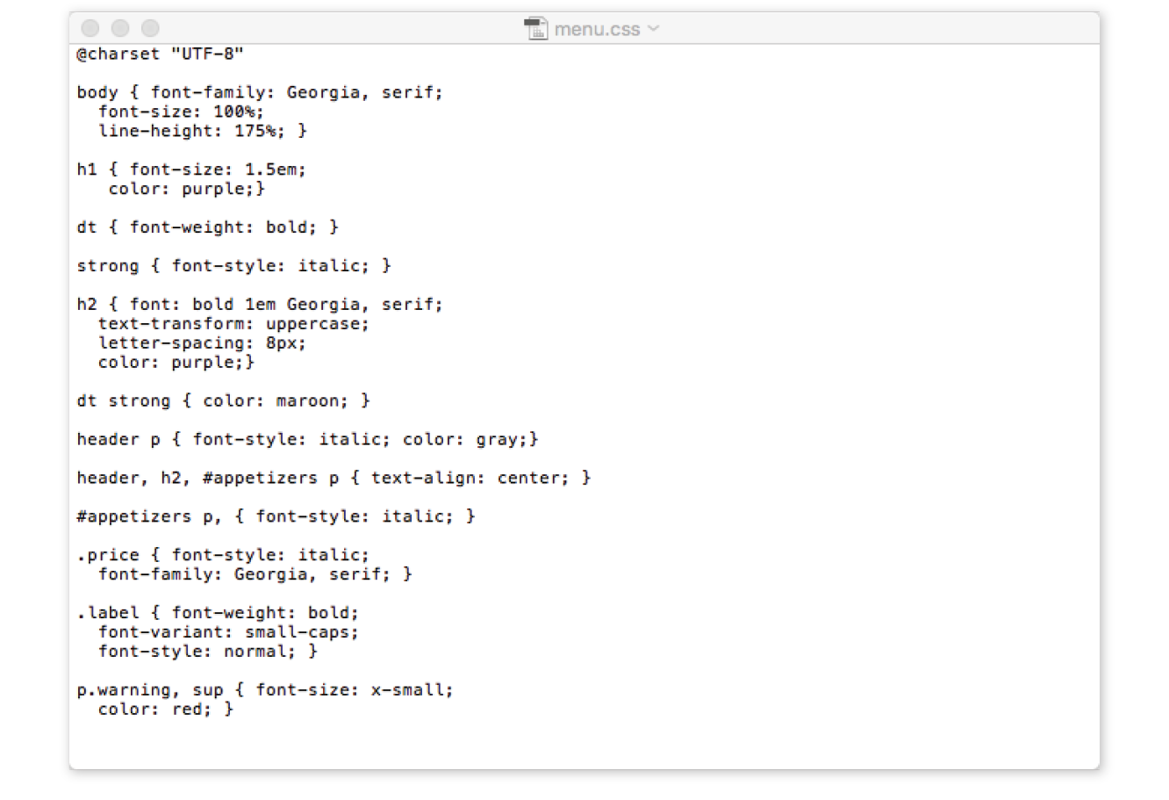Click the dt strong selector text
The width and height of the screenshot is (1169, 800).
pos(123,401)
